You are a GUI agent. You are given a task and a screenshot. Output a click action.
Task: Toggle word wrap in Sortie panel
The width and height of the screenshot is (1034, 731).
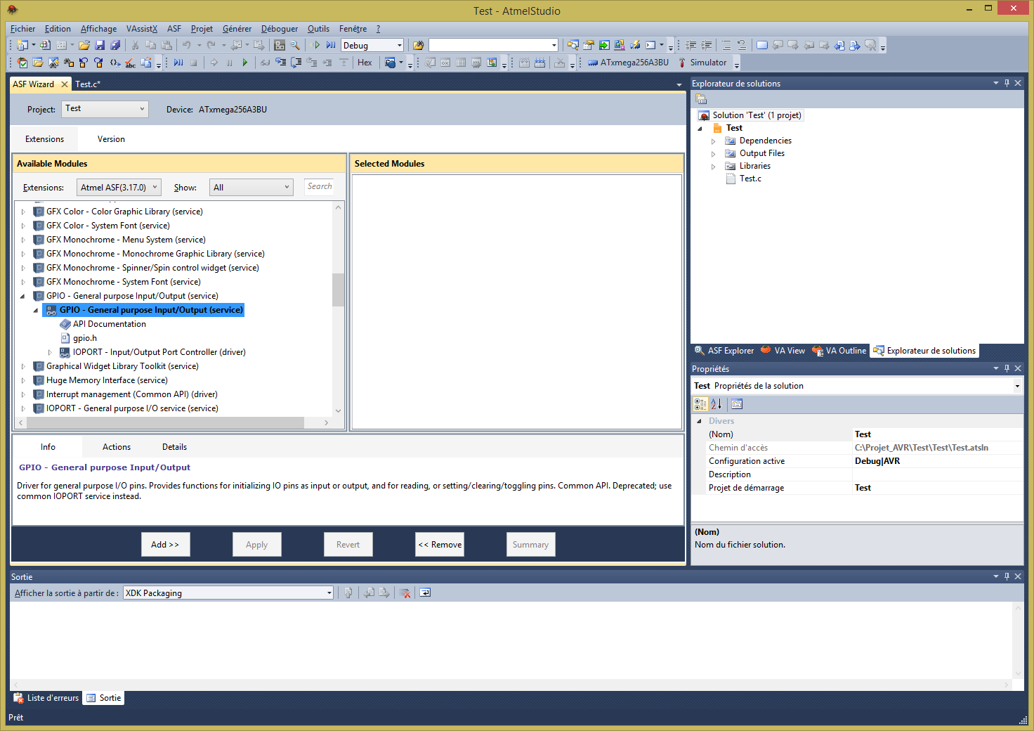click(x=425, y=593)
